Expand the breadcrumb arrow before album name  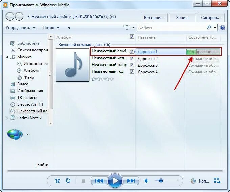29,17
